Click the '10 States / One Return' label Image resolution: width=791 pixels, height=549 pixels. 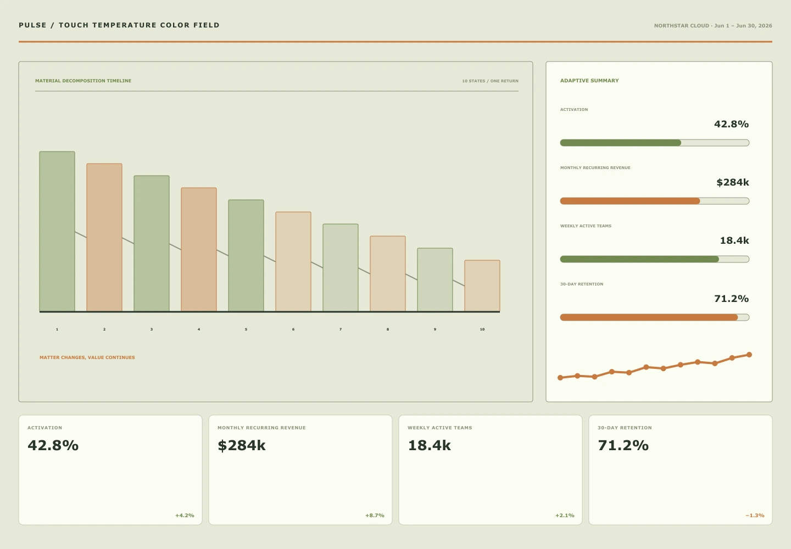[490, 81]
